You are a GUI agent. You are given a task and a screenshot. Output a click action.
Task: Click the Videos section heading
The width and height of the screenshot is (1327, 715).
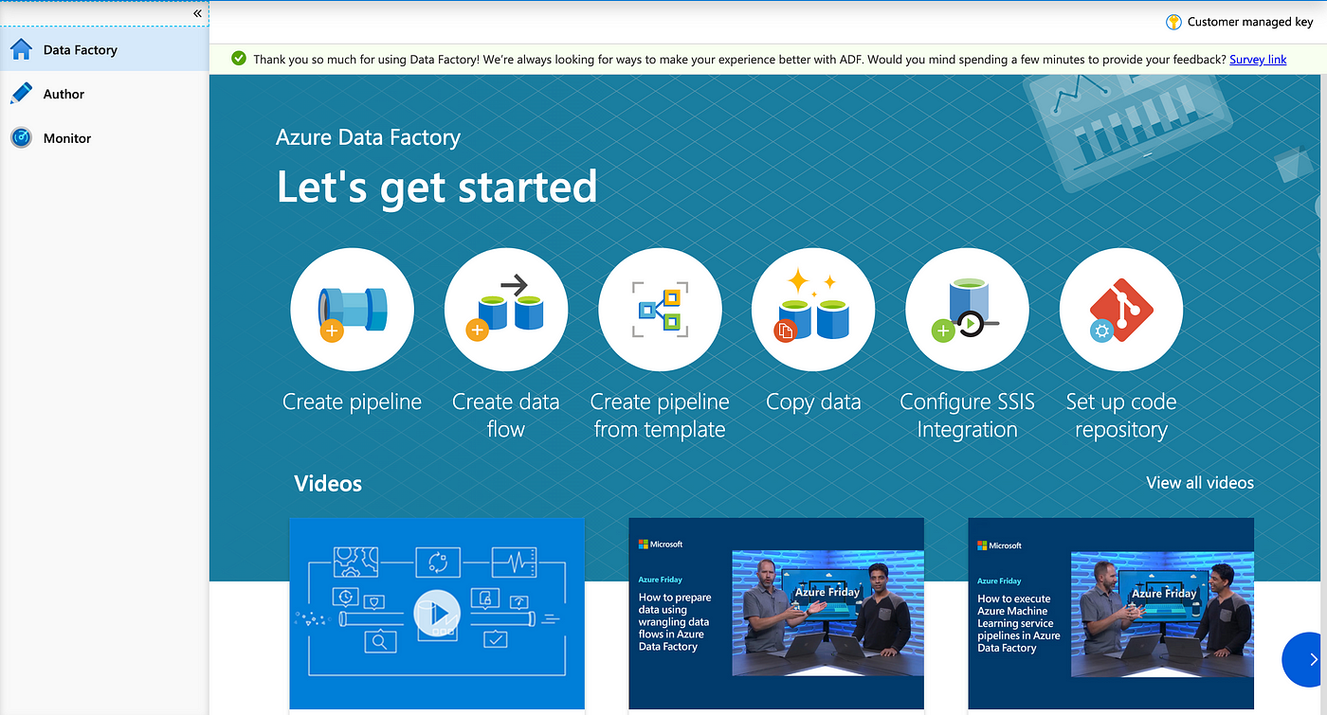click(328, 484)
